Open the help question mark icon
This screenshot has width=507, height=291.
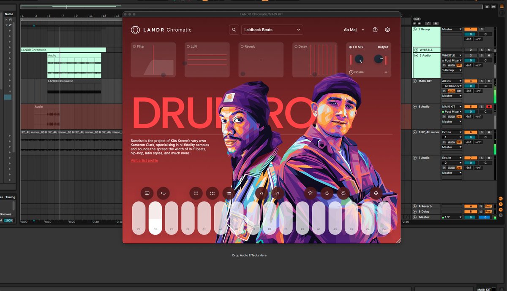pyautogui.click(x=375, y=30)
